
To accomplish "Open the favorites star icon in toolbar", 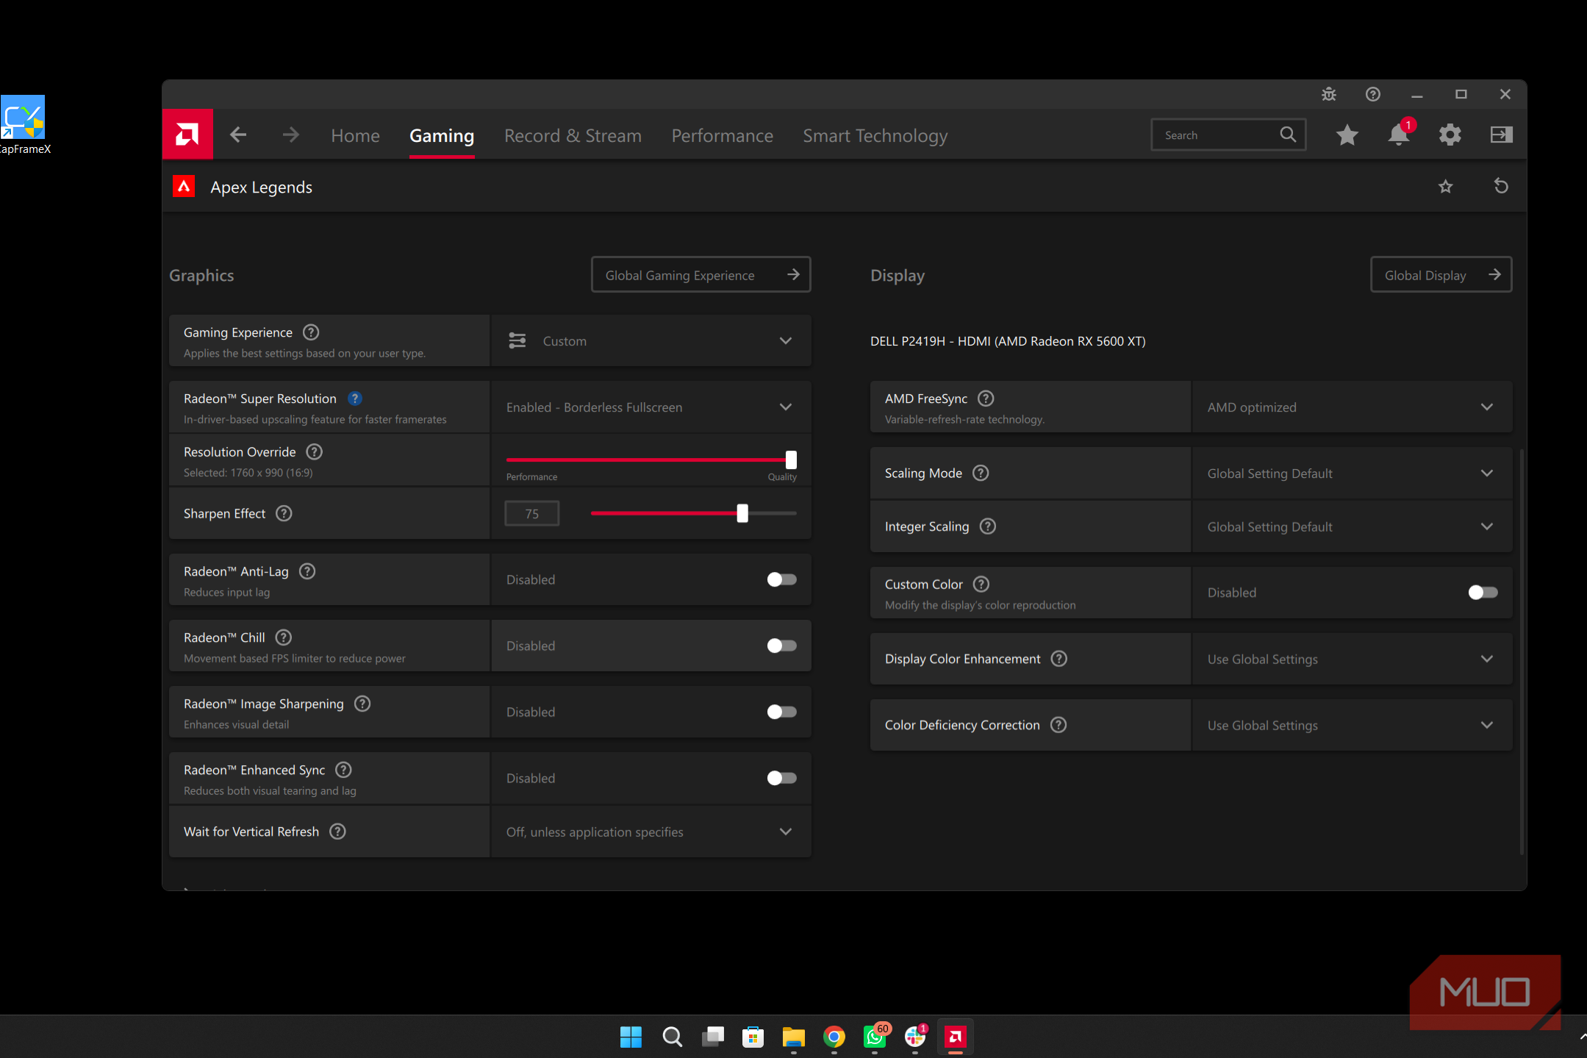I will (x=1347, y=135).
